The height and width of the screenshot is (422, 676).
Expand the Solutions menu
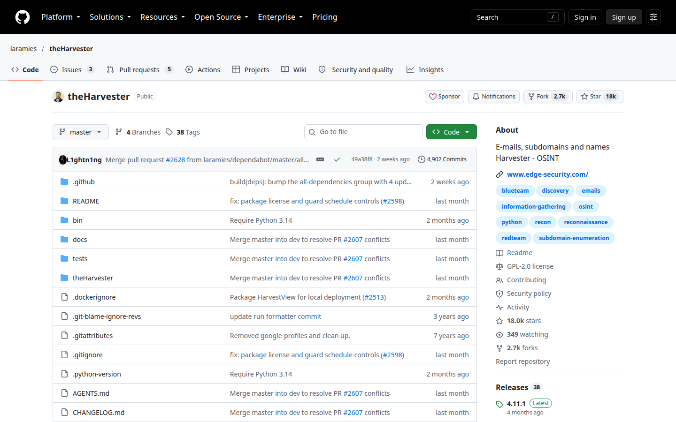(x=110, y=17)
